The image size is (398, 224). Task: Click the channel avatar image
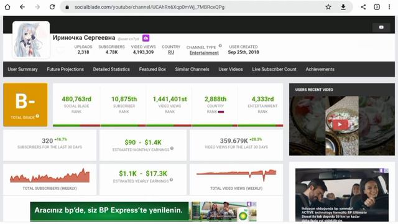tap(31, 40)
